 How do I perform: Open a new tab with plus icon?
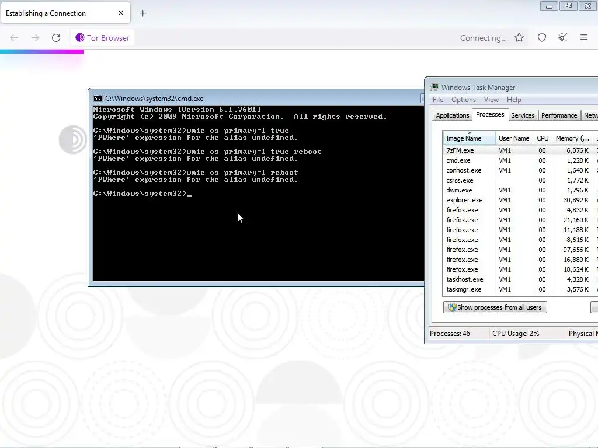(142, 13)
